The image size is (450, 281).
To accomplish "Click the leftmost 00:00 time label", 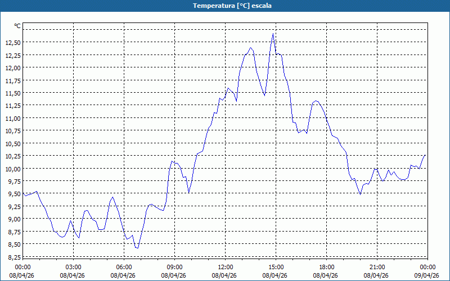I will 22,267.
